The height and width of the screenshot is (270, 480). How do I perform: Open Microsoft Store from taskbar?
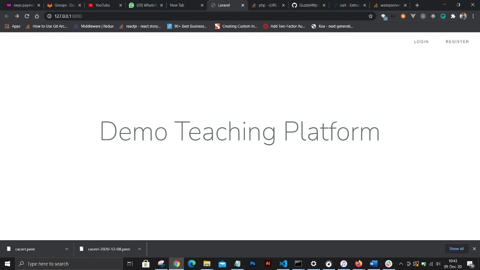click(x=146, y=264)
